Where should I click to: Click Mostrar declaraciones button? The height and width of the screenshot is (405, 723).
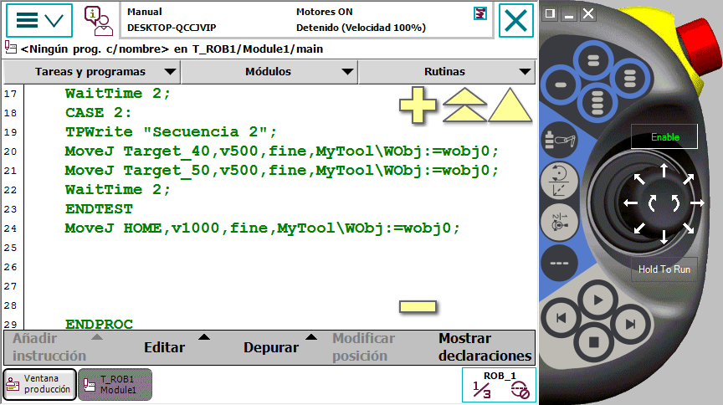coord(485,347)
